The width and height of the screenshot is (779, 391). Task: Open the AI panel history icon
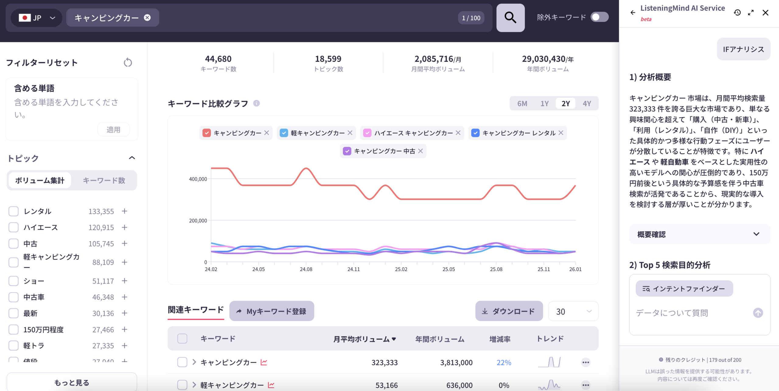tap(737, 12)
